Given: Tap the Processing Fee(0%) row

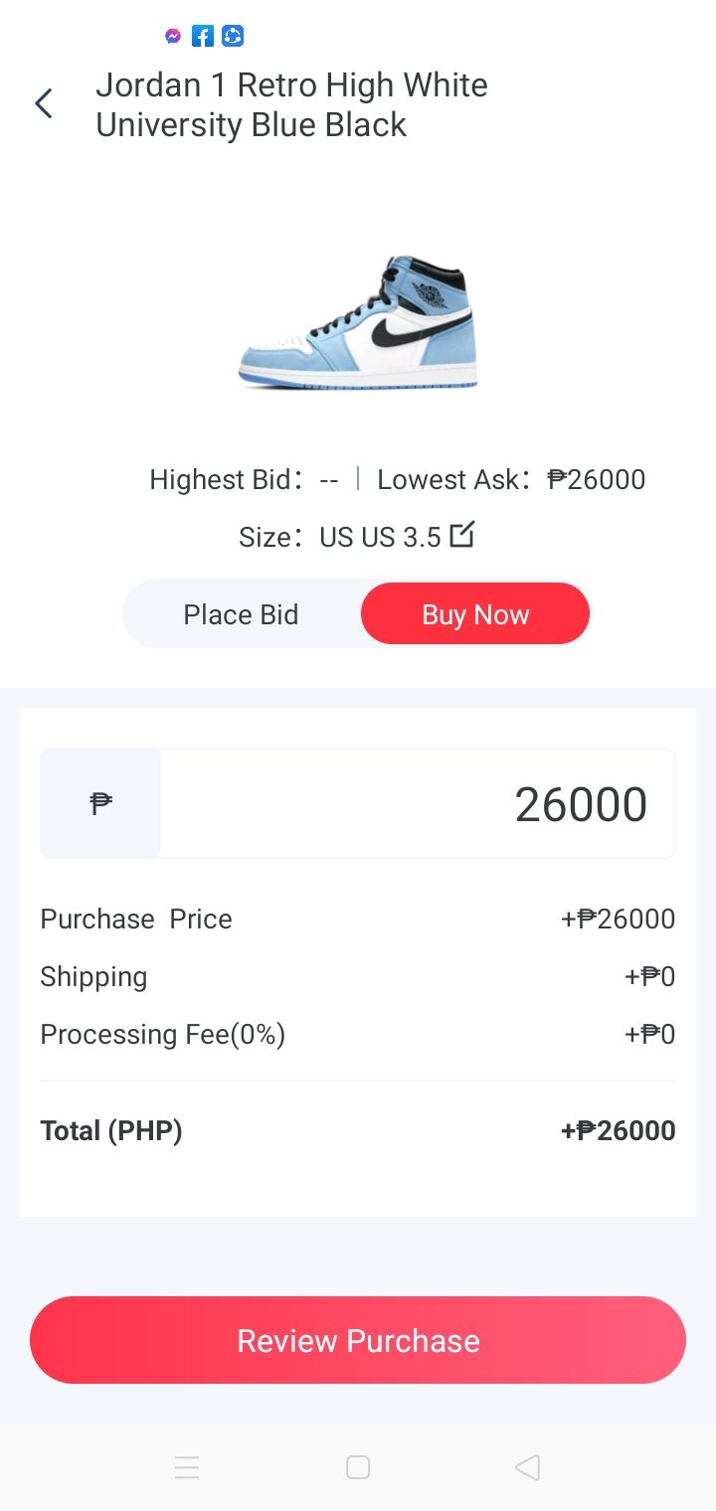Looking at the screenshot, I should (x=358, y=1035).
